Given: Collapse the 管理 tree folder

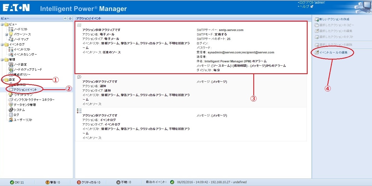Looking at the screenshot, I should 2,60.
